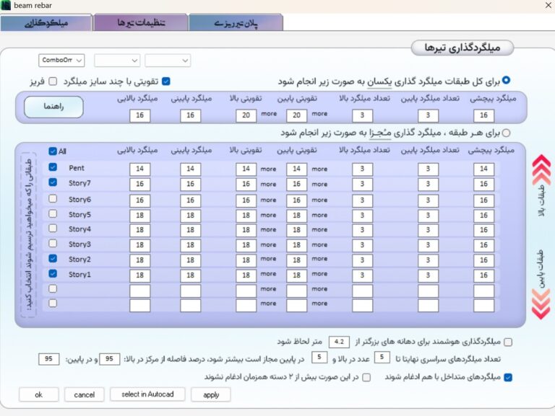Click more next to global bottom reinforcement 20
The width and height of the screenshot is (555, 416).
point(319,114)
